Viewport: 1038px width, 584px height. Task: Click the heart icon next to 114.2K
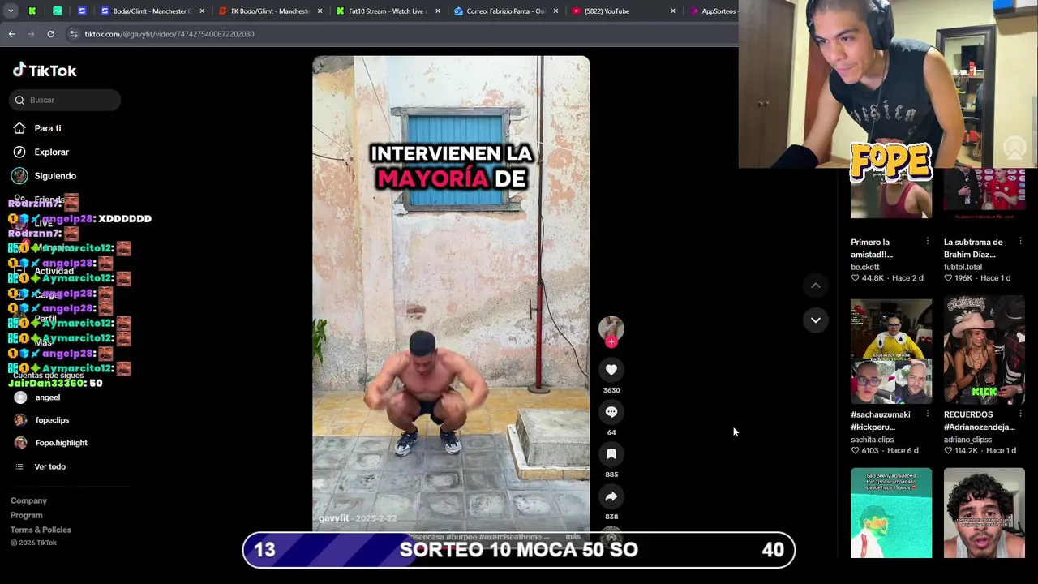[x=948, y=451]
